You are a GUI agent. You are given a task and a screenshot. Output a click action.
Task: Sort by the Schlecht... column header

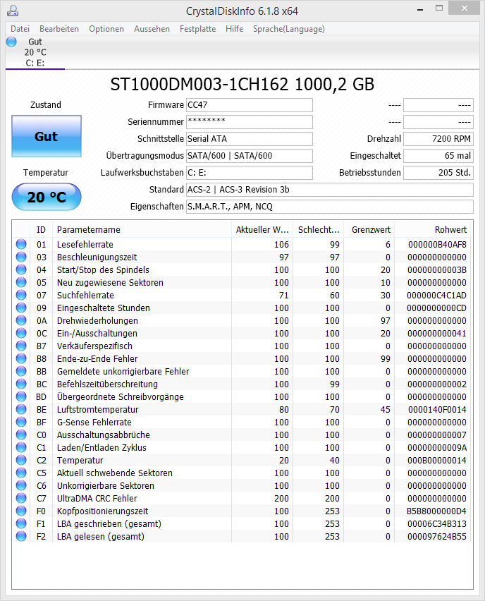(x=319, y=229)
